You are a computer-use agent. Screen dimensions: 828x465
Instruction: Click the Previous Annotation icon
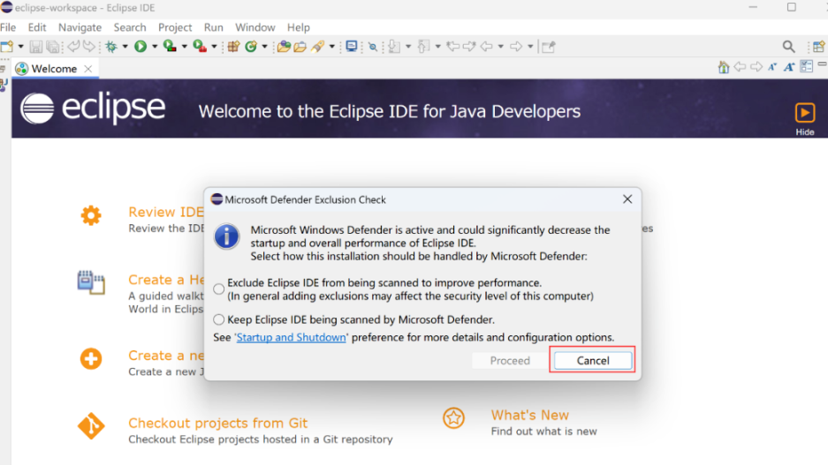click(x=423, y=47)
